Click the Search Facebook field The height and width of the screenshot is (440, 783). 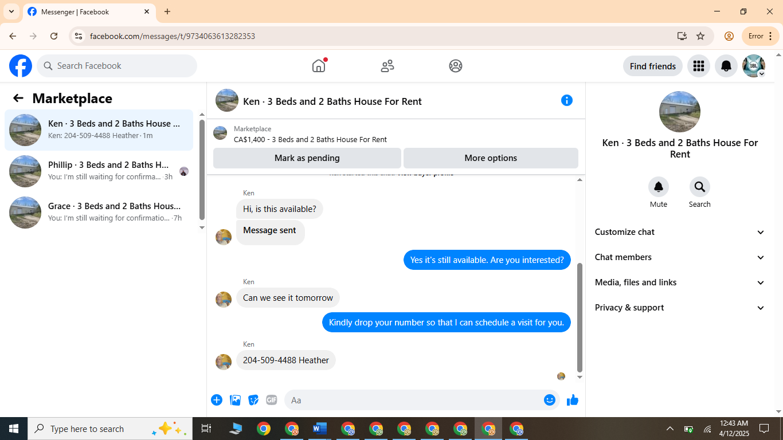pyautogui.click(x=117, y=66)
